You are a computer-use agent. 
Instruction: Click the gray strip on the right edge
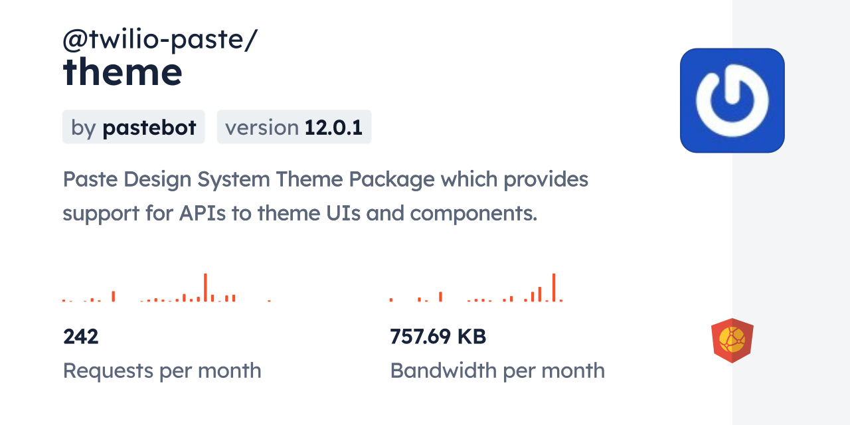coord(791,212)
